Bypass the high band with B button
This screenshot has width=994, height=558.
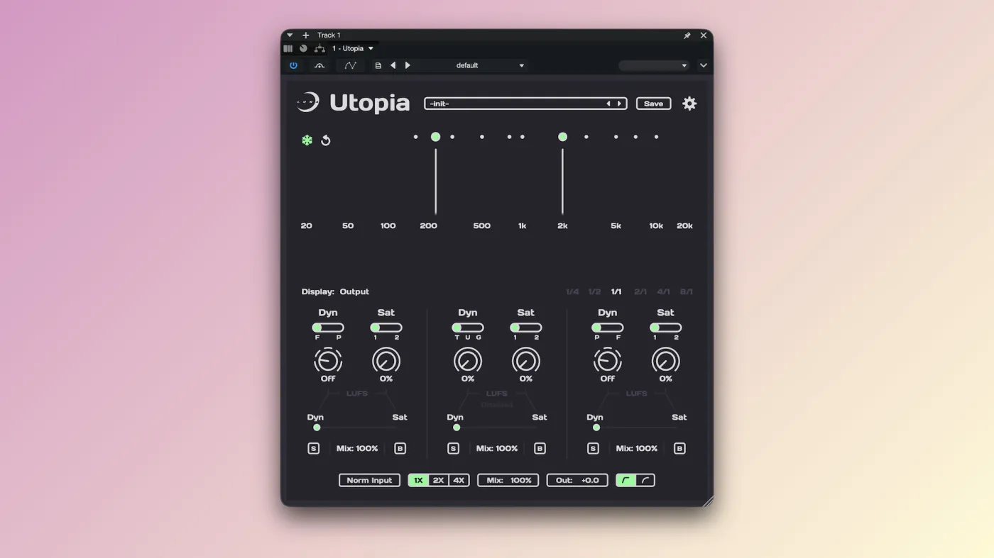(679, 448)
